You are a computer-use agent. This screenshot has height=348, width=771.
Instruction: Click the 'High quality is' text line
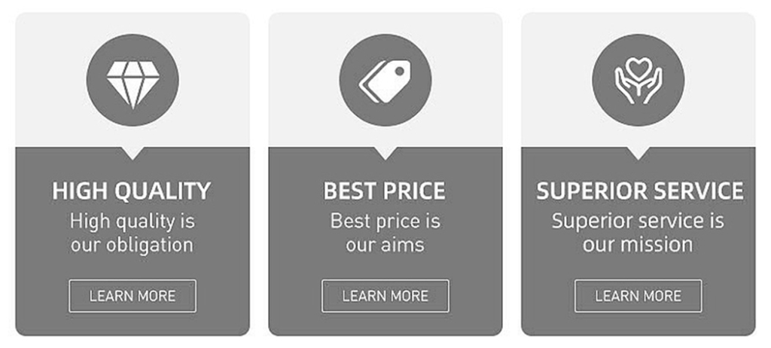(x=133, y=221)
